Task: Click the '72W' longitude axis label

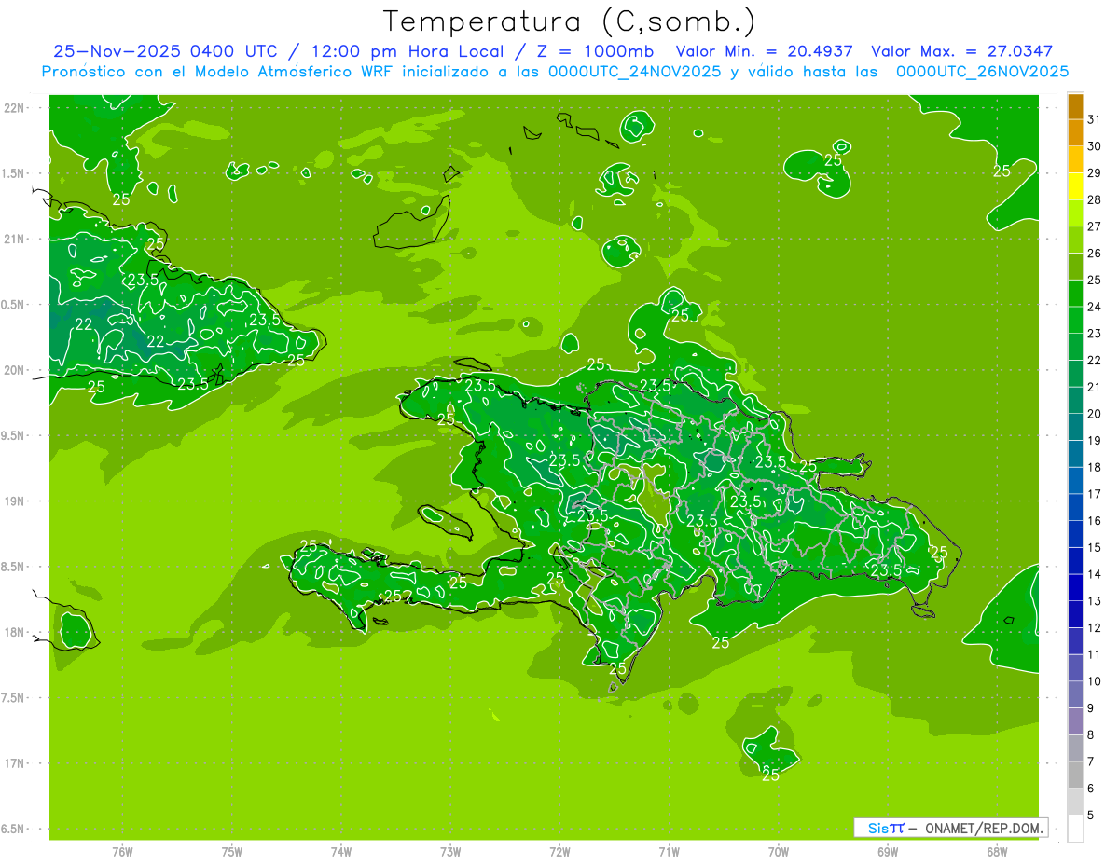Action: click(x=559, y=851)
